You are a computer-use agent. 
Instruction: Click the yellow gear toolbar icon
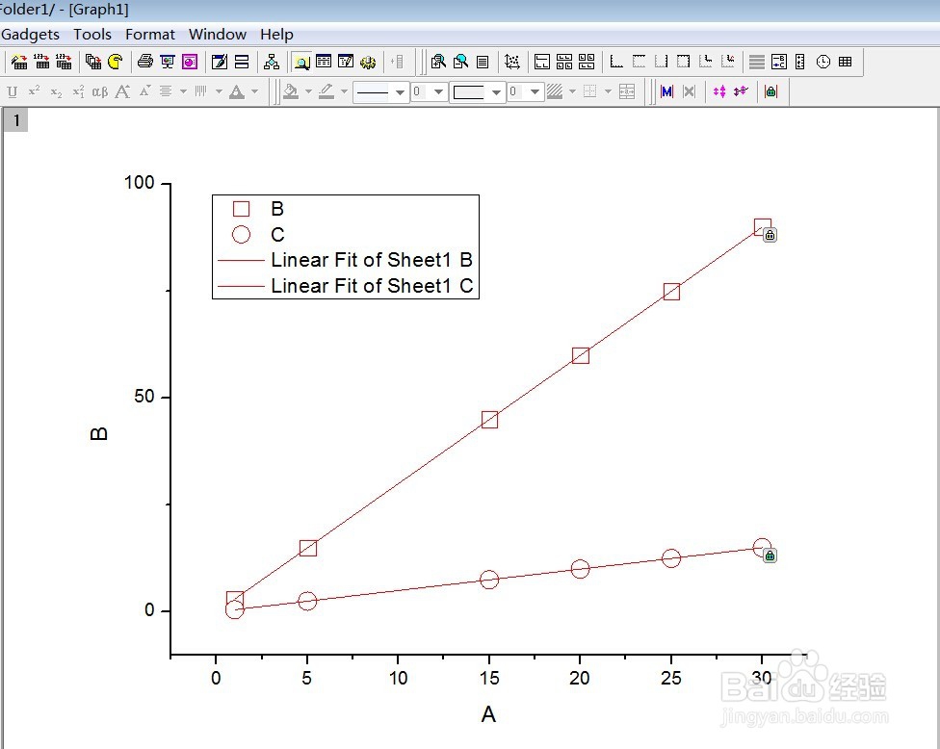coord(368,61)
